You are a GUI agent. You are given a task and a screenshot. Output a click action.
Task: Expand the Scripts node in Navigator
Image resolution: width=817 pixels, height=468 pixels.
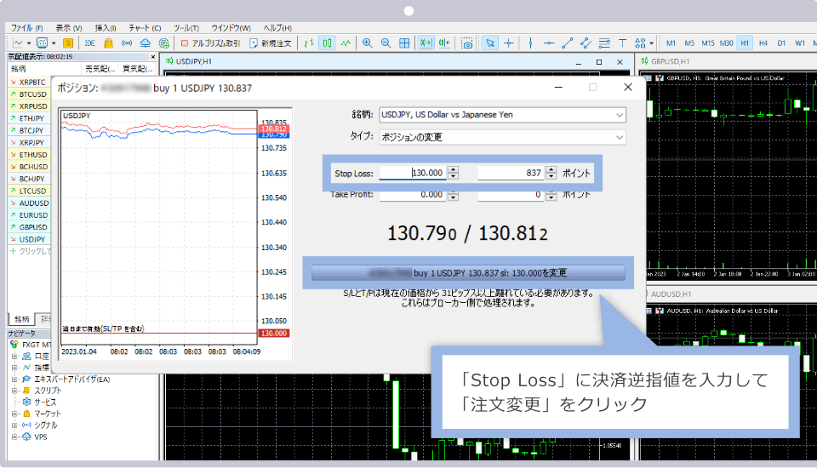14,391
